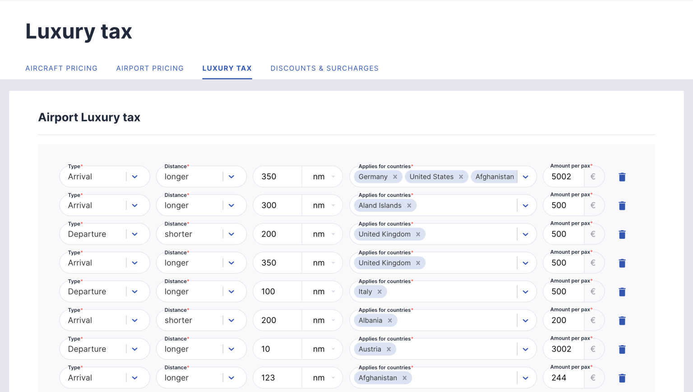
Task: Expand countries dropdown for Aland Islands row
Action: 525,206
